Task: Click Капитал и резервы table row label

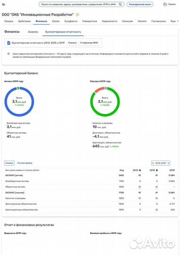Action: 16,198
